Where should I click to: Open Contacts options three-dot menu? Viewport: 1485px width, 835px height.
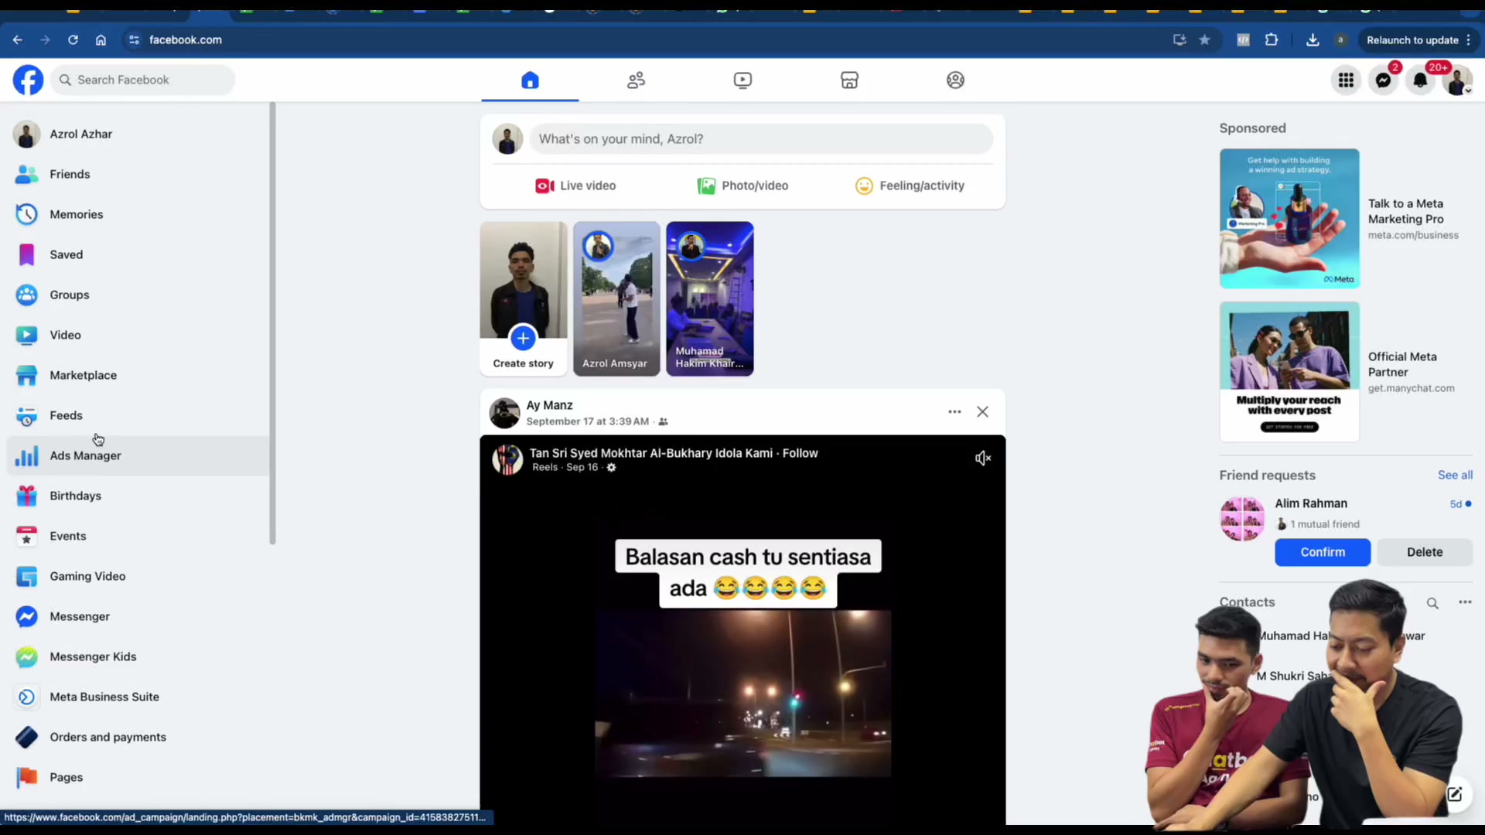tap(1465, 602)
